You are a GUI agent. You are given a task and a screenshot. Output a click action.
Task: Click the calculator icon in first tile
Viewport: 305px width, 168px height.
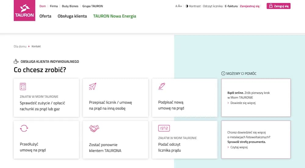[23, 86]
